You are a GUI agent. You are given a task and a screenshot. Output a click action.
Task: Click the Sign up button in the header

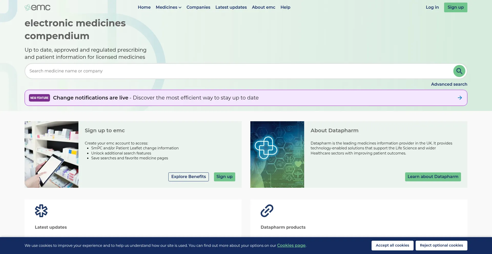click(456, 7)
